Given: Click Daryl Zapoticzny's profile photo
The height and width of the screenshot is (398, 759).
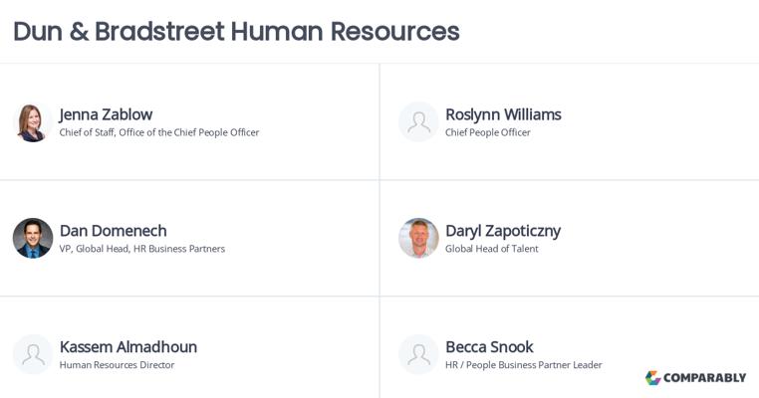Looking at the screenshot, I should click(x=418, y=239).
